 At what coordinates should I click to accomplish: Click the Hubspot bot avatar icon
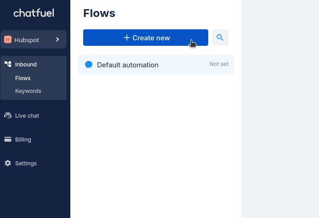tap(8, 39)
